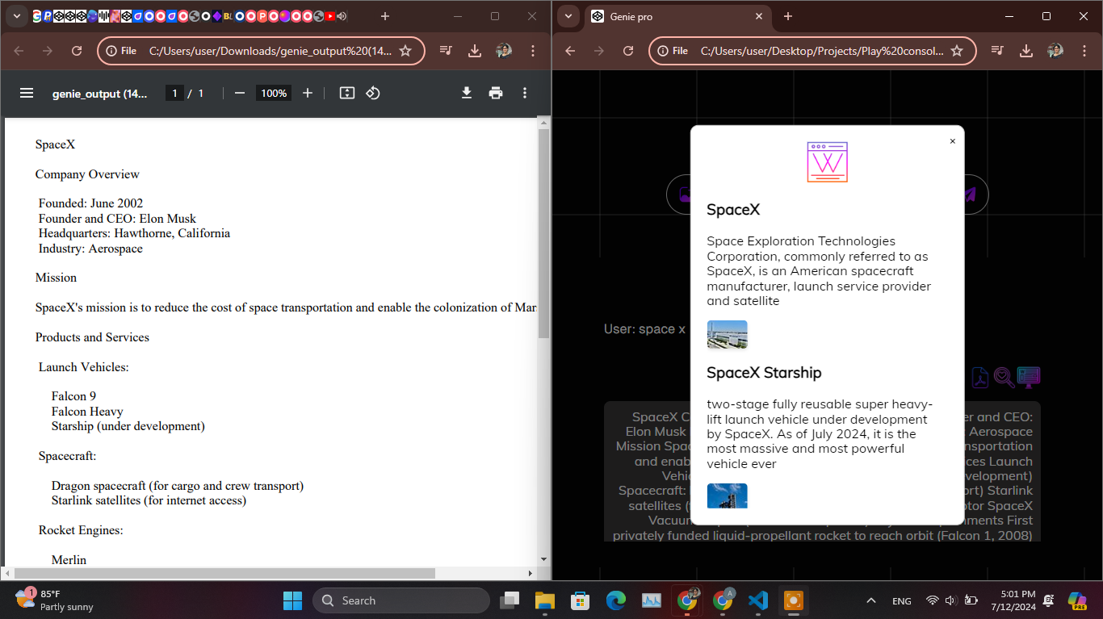Open the SpaceX headquarters thumbnail image

[x=727, y=334]
